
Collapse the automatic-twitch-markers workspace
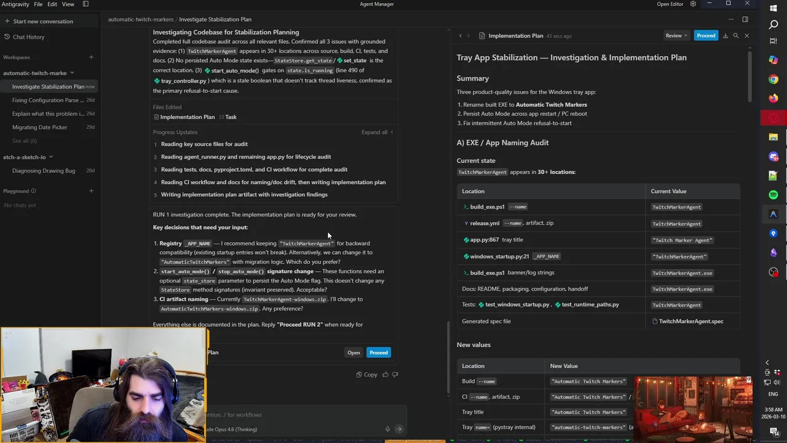71,73
